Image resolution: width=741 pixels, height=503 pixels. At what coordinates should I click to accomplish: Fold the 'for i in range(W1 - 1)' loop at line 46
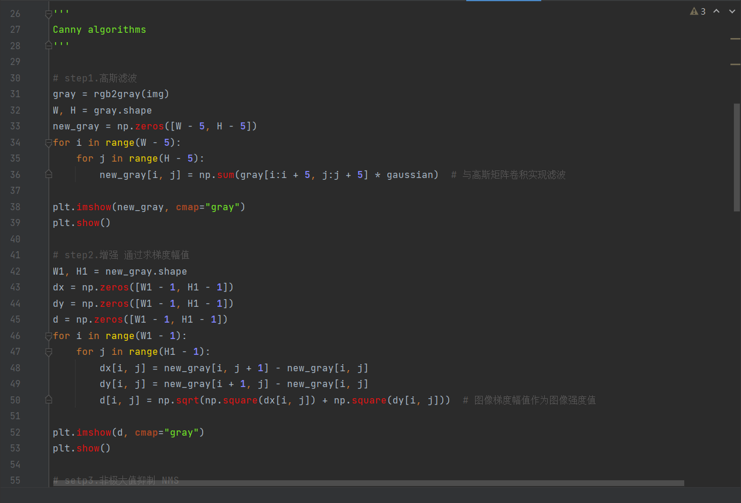pos(49,336)
